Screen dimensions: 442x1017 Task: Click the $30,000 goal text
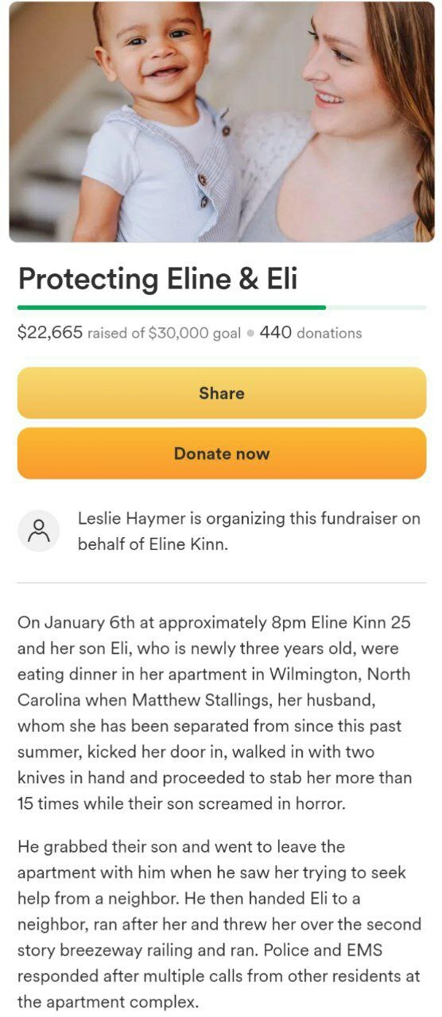click(x=195, y=334)
